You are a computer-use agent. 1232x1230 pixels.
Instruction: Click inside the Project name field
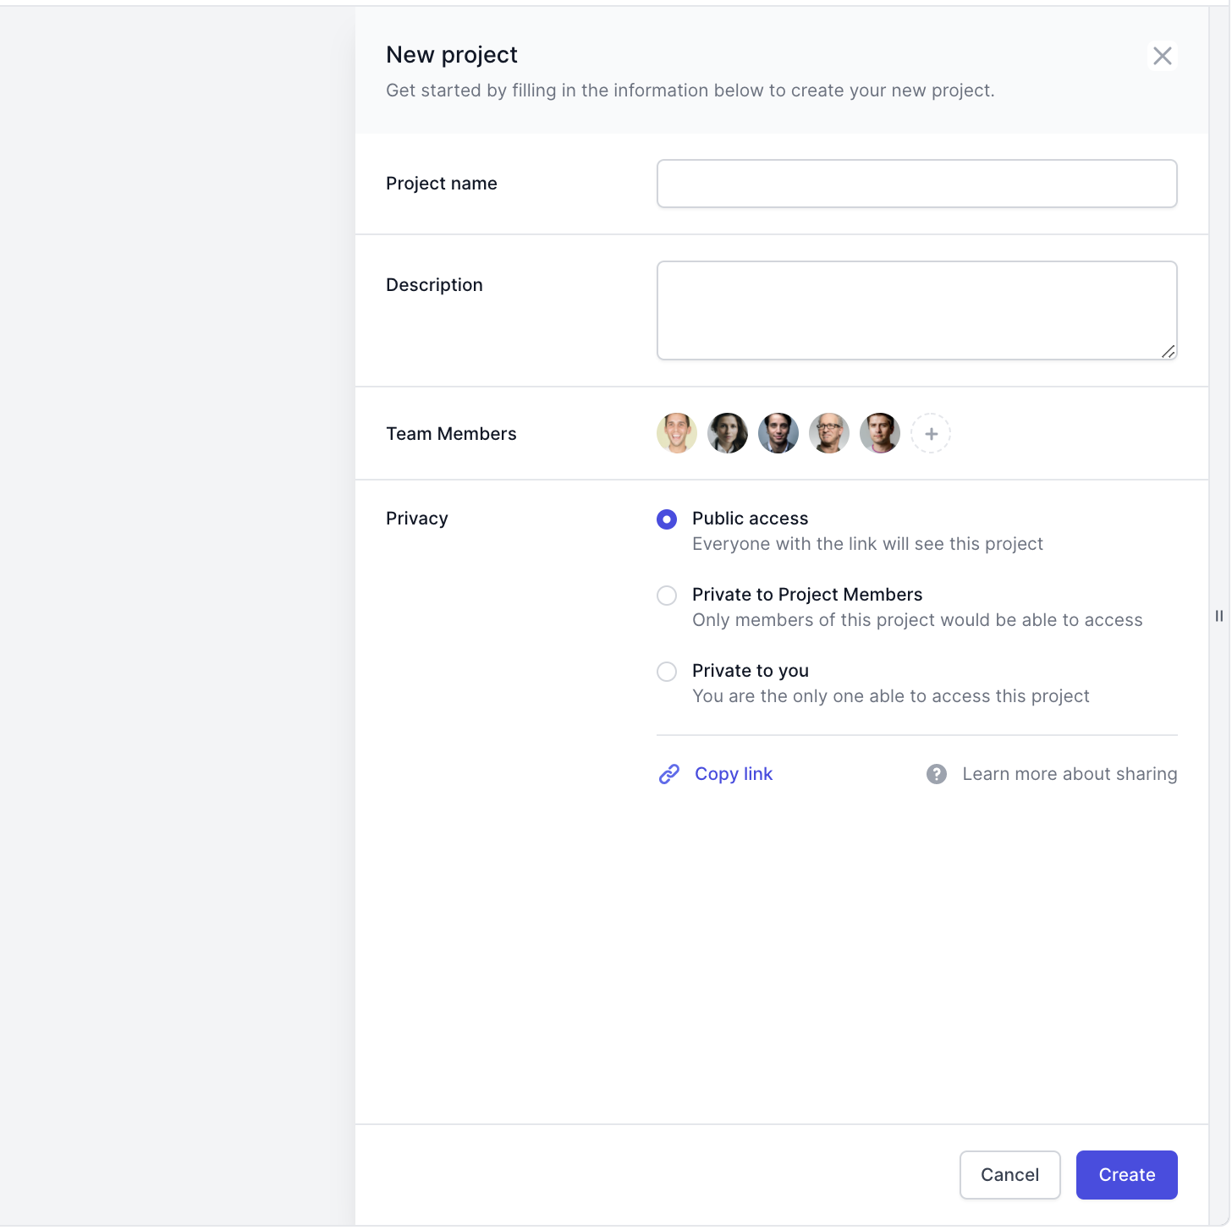(916, 183)
